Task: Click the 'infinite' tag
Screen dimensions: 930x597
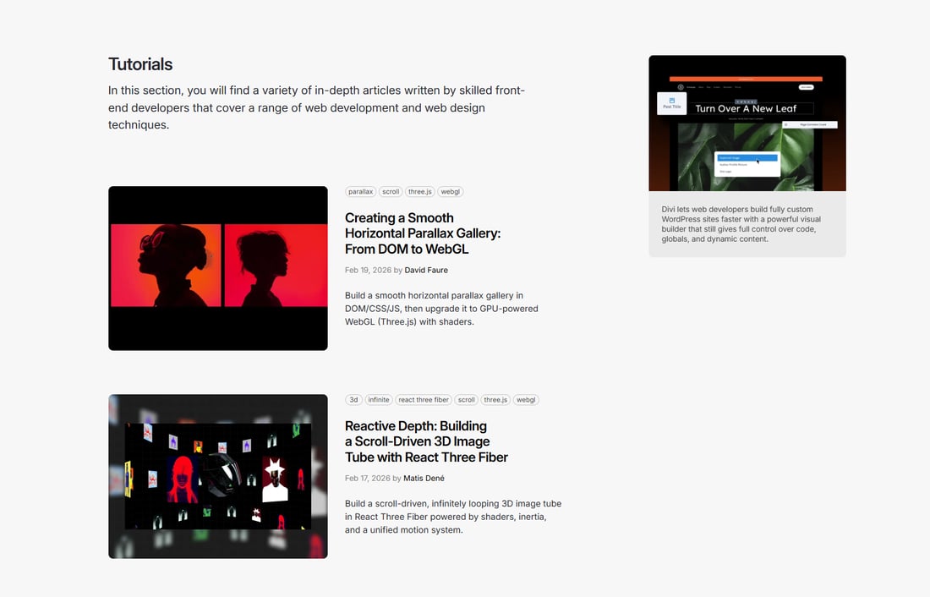Action: click(379, 400)
